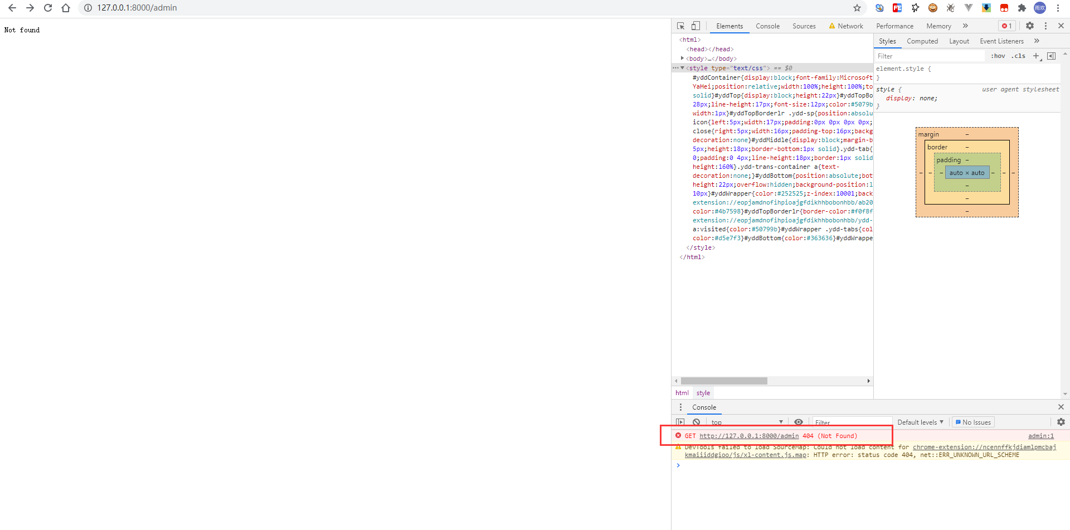1070x530 pixels.
Task: Switch to the Network panel
Action: click(849, 26)
